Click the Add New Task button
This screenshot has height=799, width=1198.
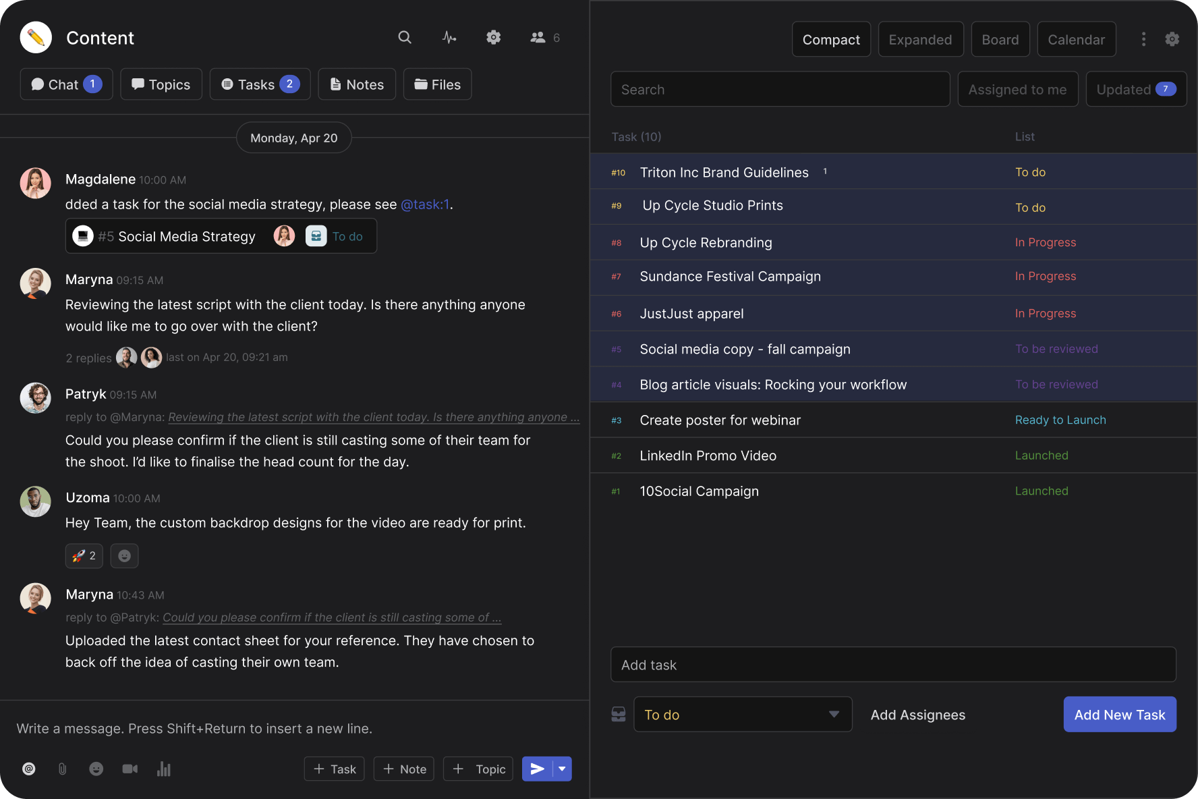[x=1120, y=715]
